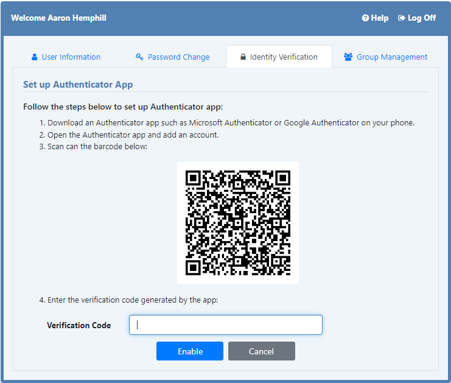Click the Group Management people icon
451x383 pixels.
coord(348,57)
